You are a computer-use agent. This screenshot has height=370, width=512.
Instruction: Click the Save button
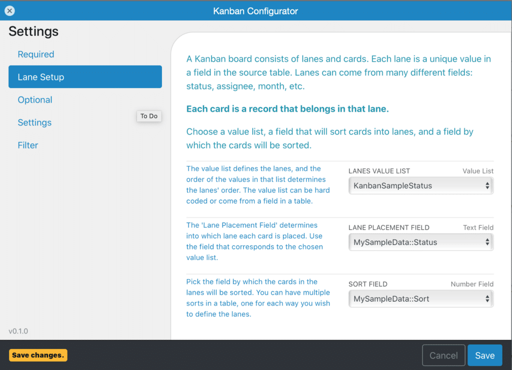pos(485,355)
